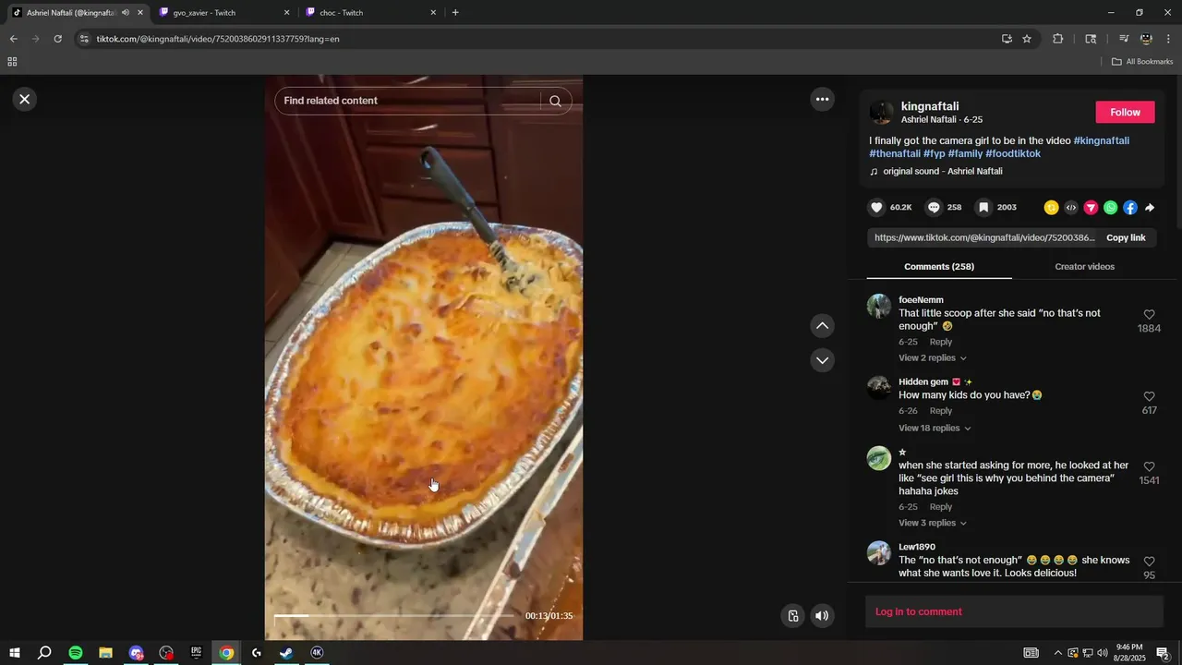Switch to the Comments (258) tab
The height and width of the screenshot is (665, 1182).
pyautogui.click(x=939, y=267)
